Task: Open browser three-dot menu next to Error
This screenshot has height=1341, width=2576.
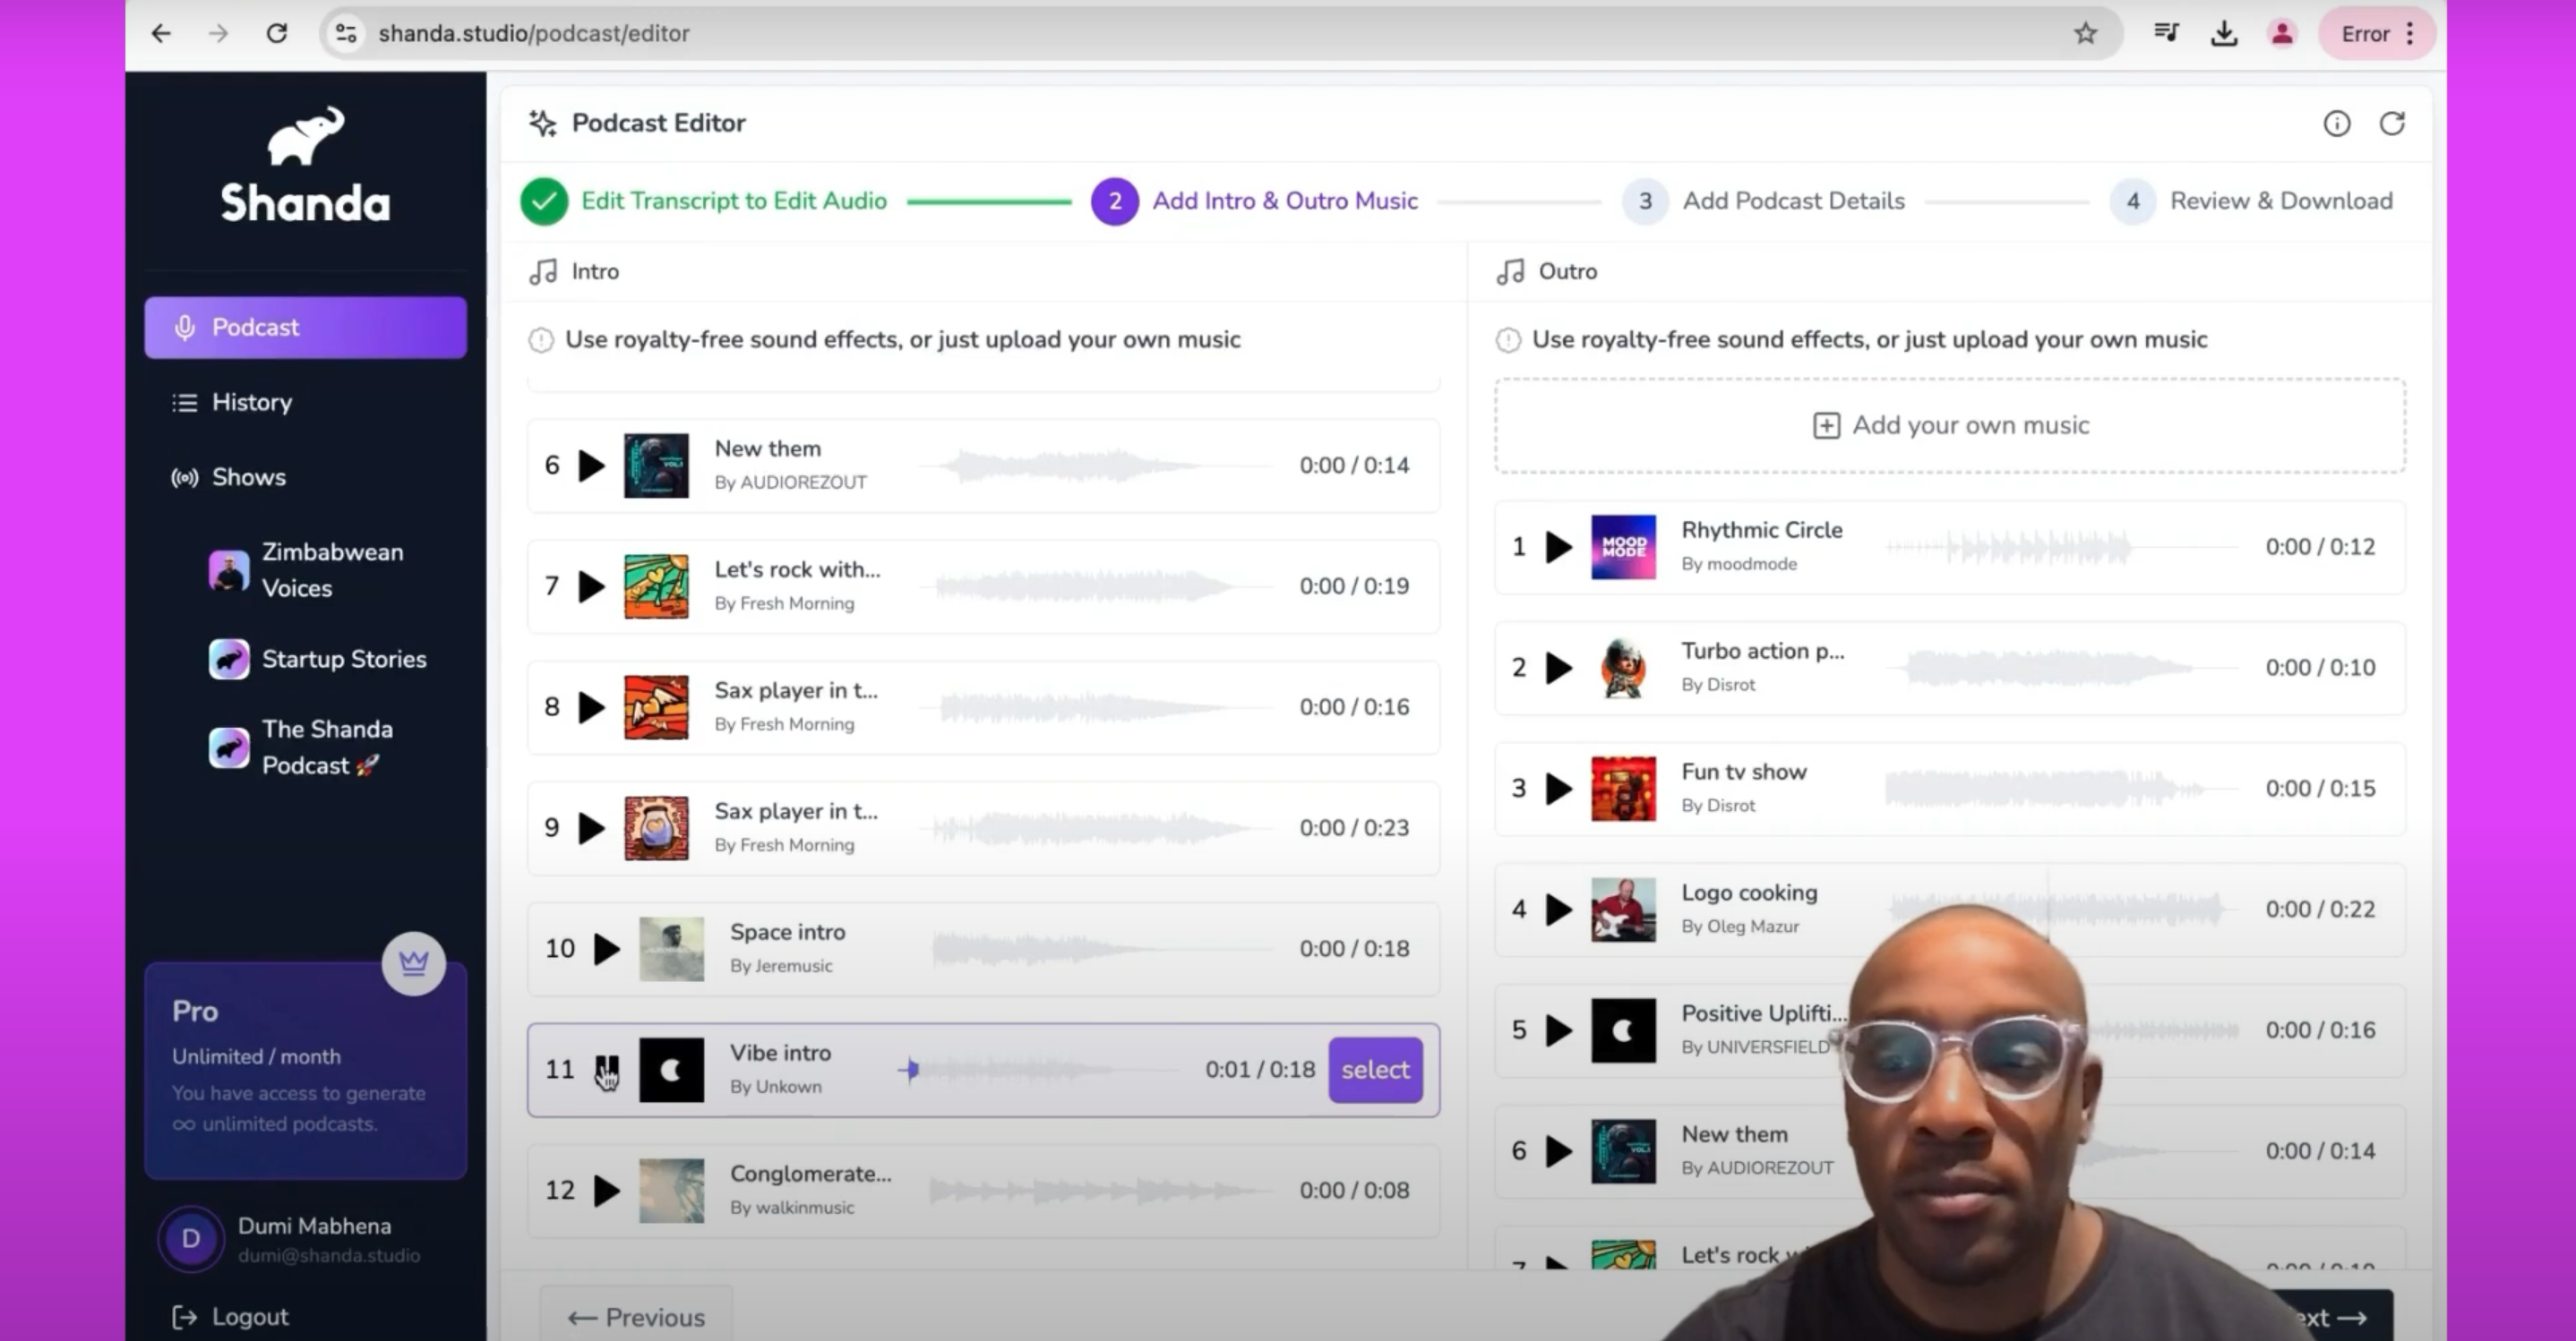Action: (2410, 33)
